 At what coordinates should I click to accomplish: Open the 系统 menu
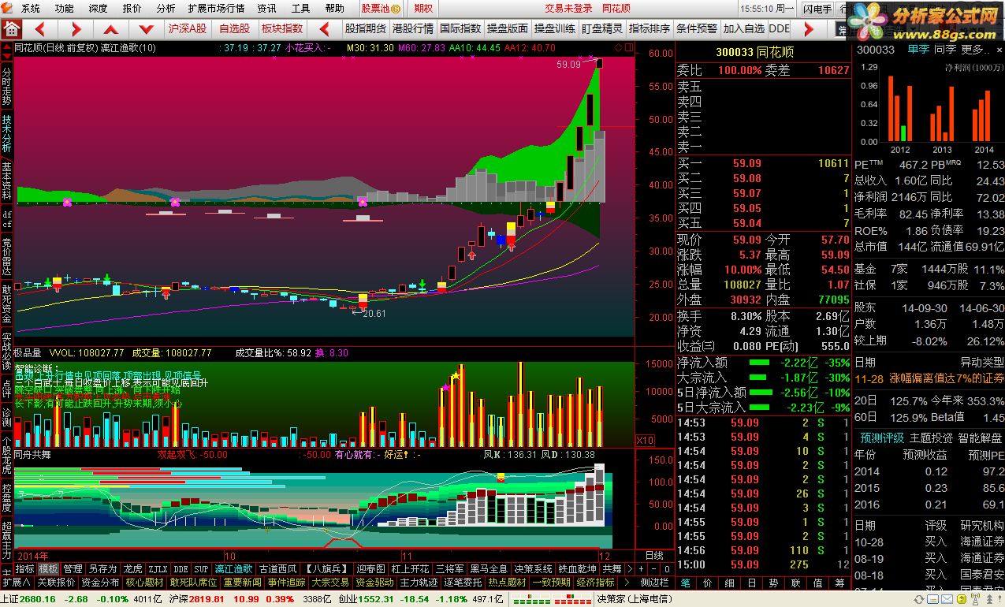tap(30, 9)
